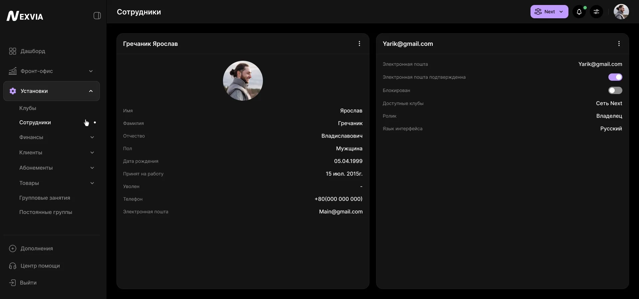This screenshot has height=299, width=639.
Task: Disable email confirmed toggle
Action: coord(615,77)
